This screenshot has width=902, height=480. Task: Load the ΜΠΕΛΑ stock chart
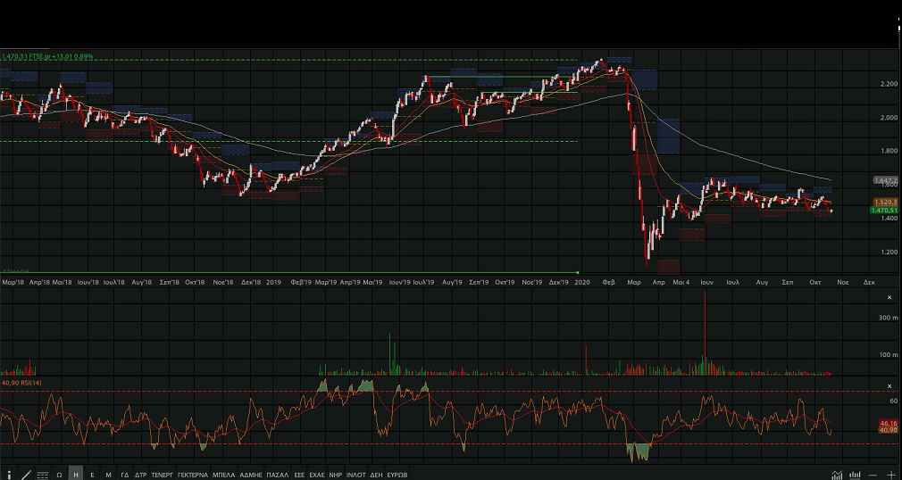click(224, 475)
